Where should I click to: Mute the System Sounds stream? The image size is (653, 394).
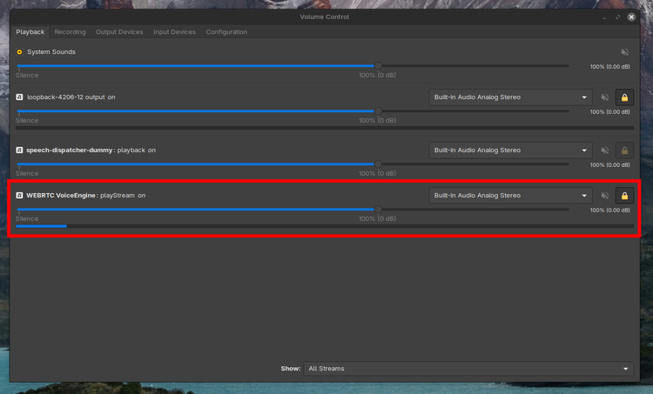click(x=624, y=52)
